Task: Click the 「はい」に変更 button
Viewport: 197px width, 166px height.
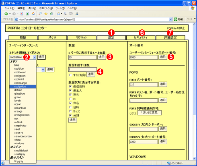Action: pyautogui.click(x=150, y=113)
